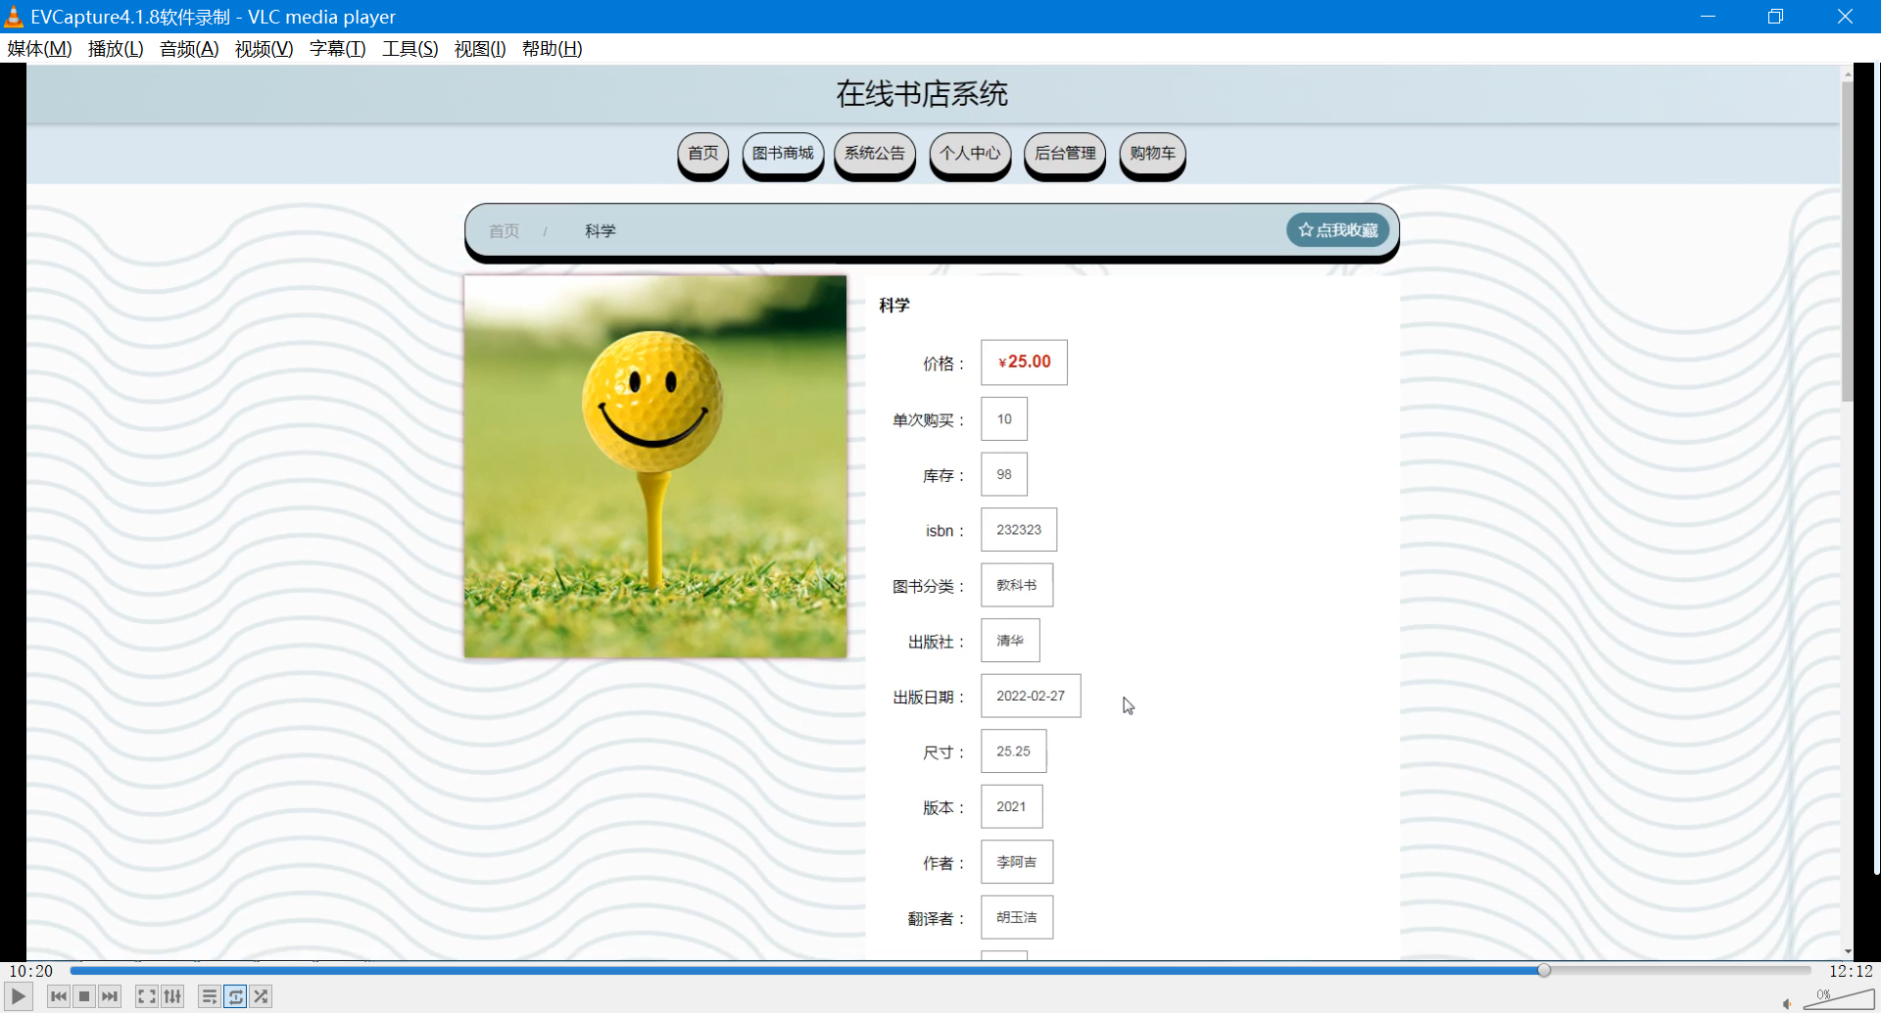Click the 科学 breadcrumb text
Image resolution: width=1881 pixels, height=1013 pixels.
click(x=601, y=231)
